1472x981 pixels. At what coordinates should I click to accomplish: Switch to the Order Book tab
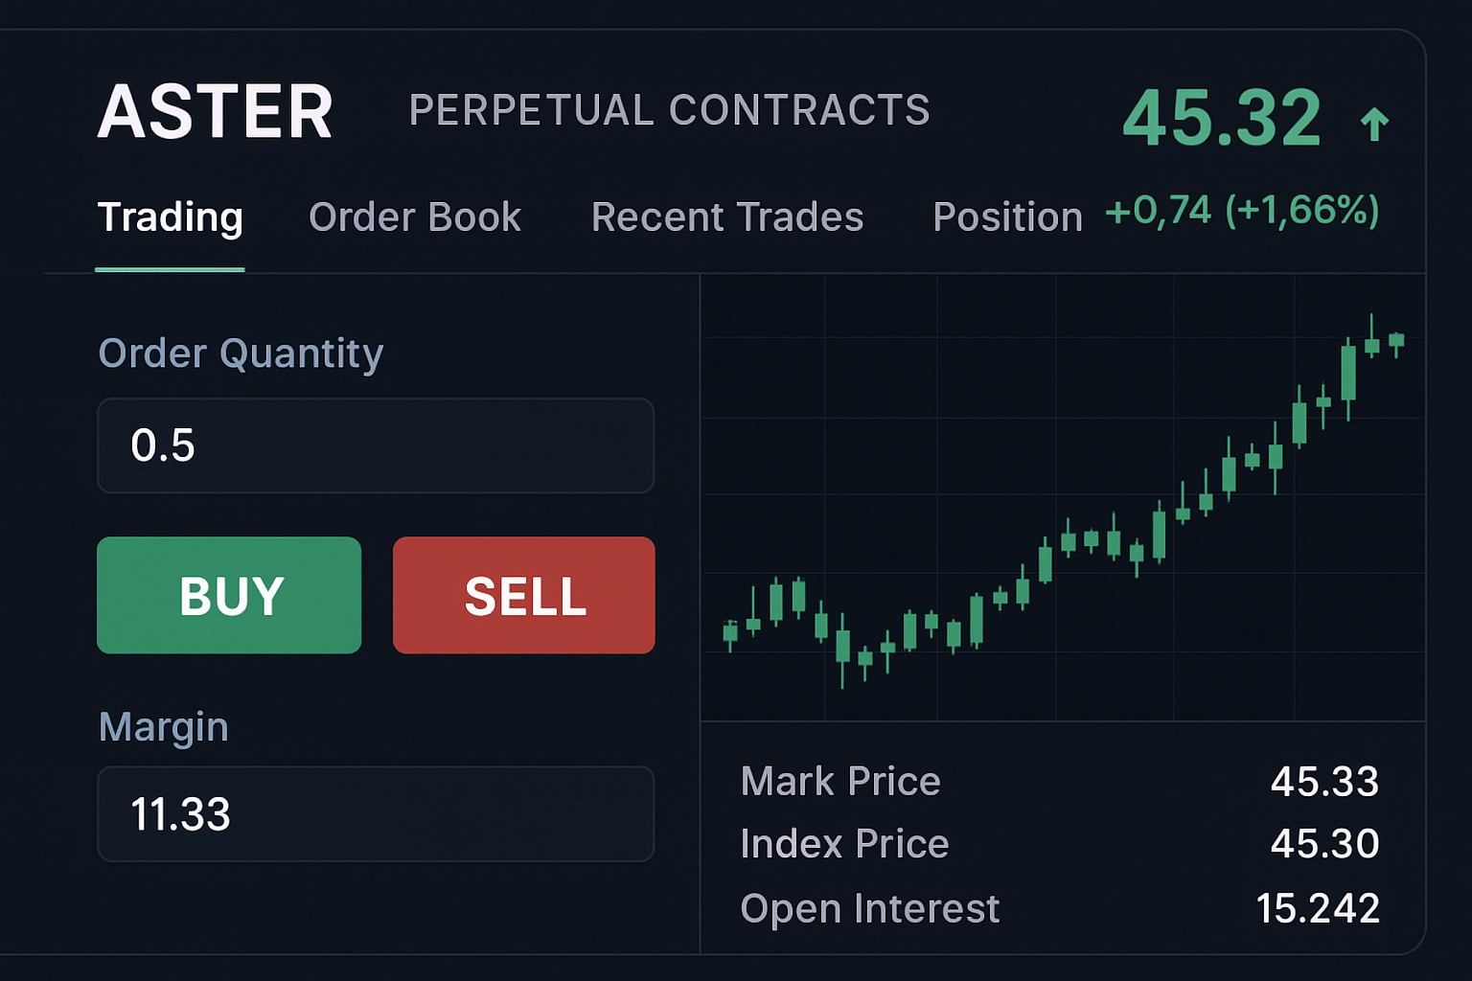[x=414, y=217]
